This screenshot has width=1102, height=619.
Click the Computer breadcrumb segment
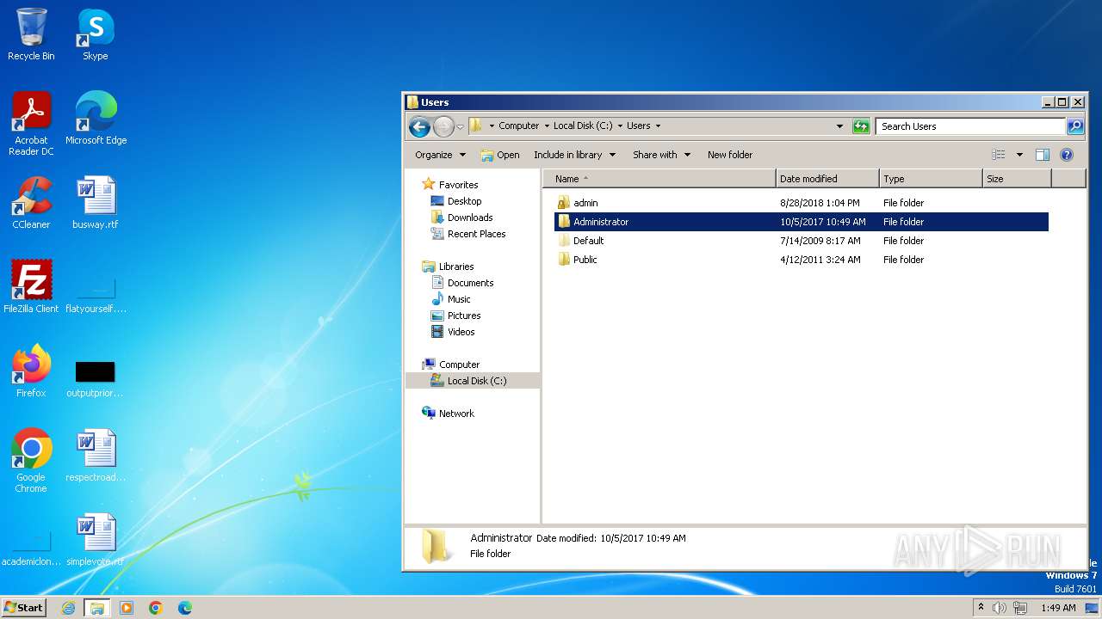(x=519, y=126)
